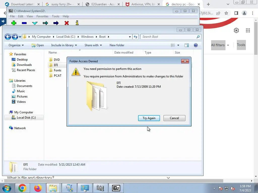The width and height of the screenshot is (258, 193).
Task: Click the blue Extract minus icon in 7-Zip
Action: [x=24, y=23]
